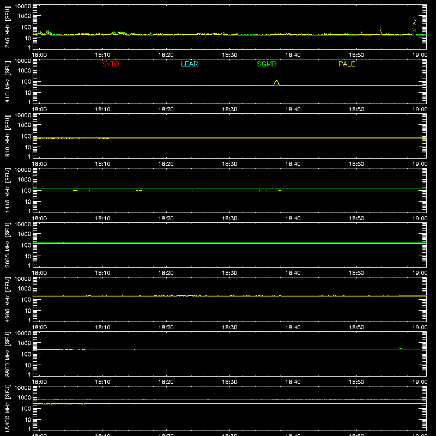Click 18:10 tick label under 8800 MHz panel

point(102,382)
